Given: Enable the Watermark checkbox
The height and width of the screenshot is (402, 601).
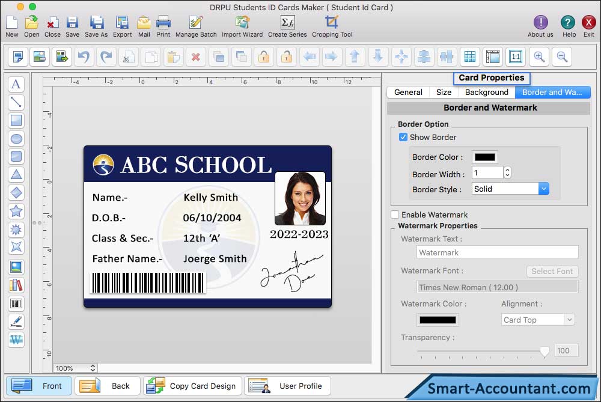Looking at the screenshot, I should 395,215.
